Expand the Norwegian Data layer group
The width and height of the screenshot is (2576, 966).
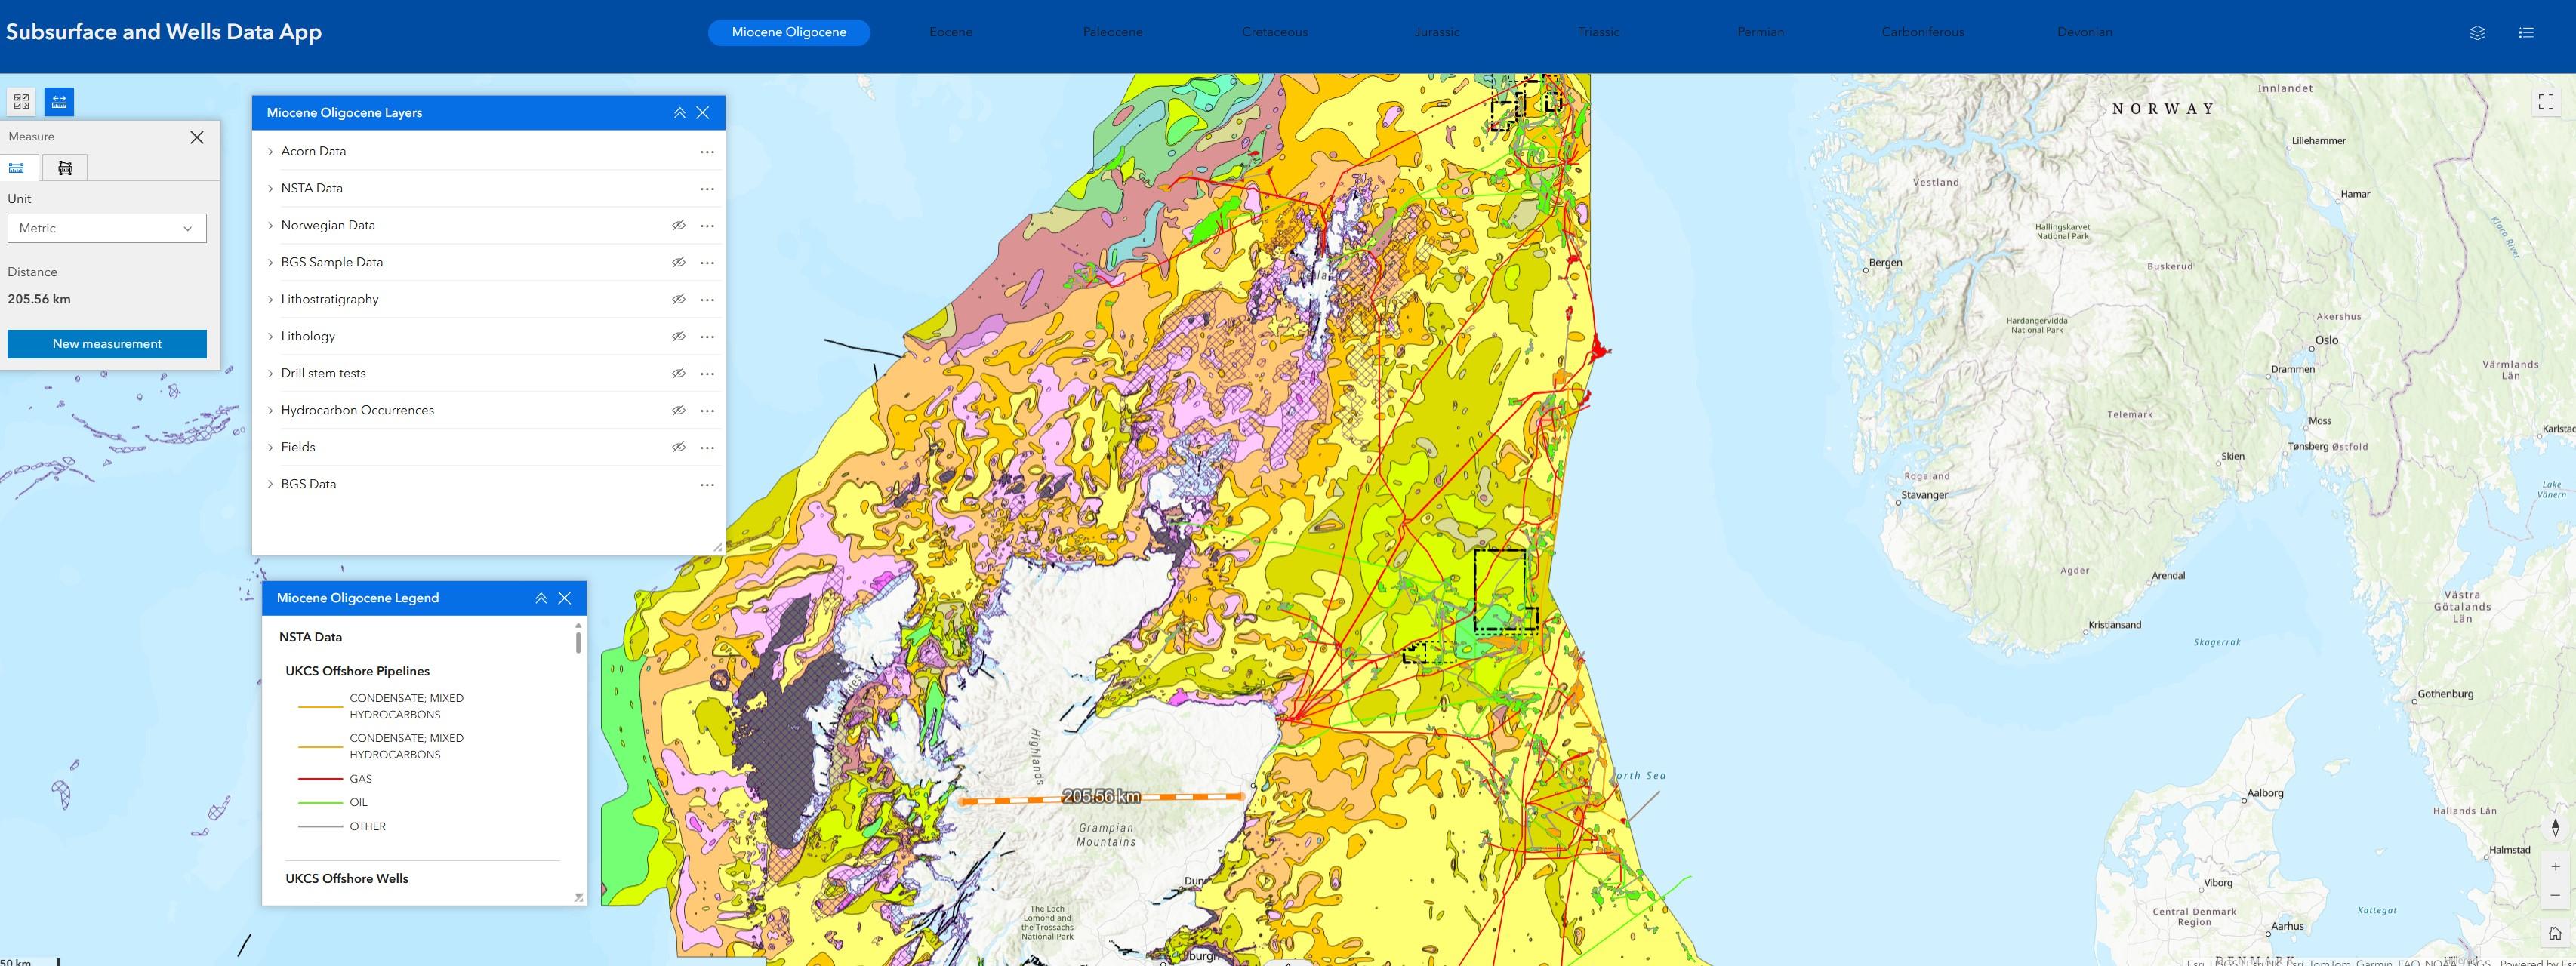(270, 226)
